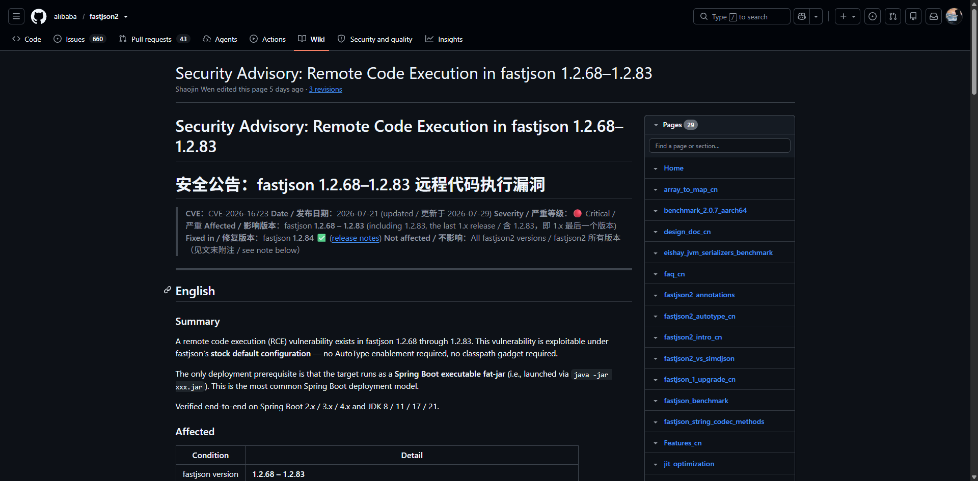Open the design_doc_cn wiki page
Screen dimensions: 978x481
(687, 232)
